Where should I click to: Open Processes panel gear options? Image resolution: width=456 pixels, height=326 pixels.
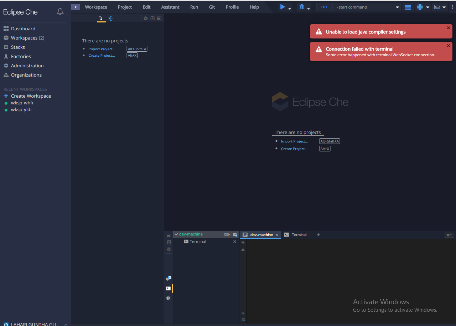click(x=169, y=249)
